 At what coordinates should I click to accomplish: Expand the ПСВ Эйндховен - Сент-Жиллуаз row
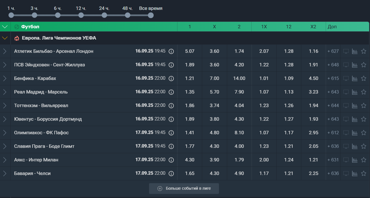click(5, 65)
